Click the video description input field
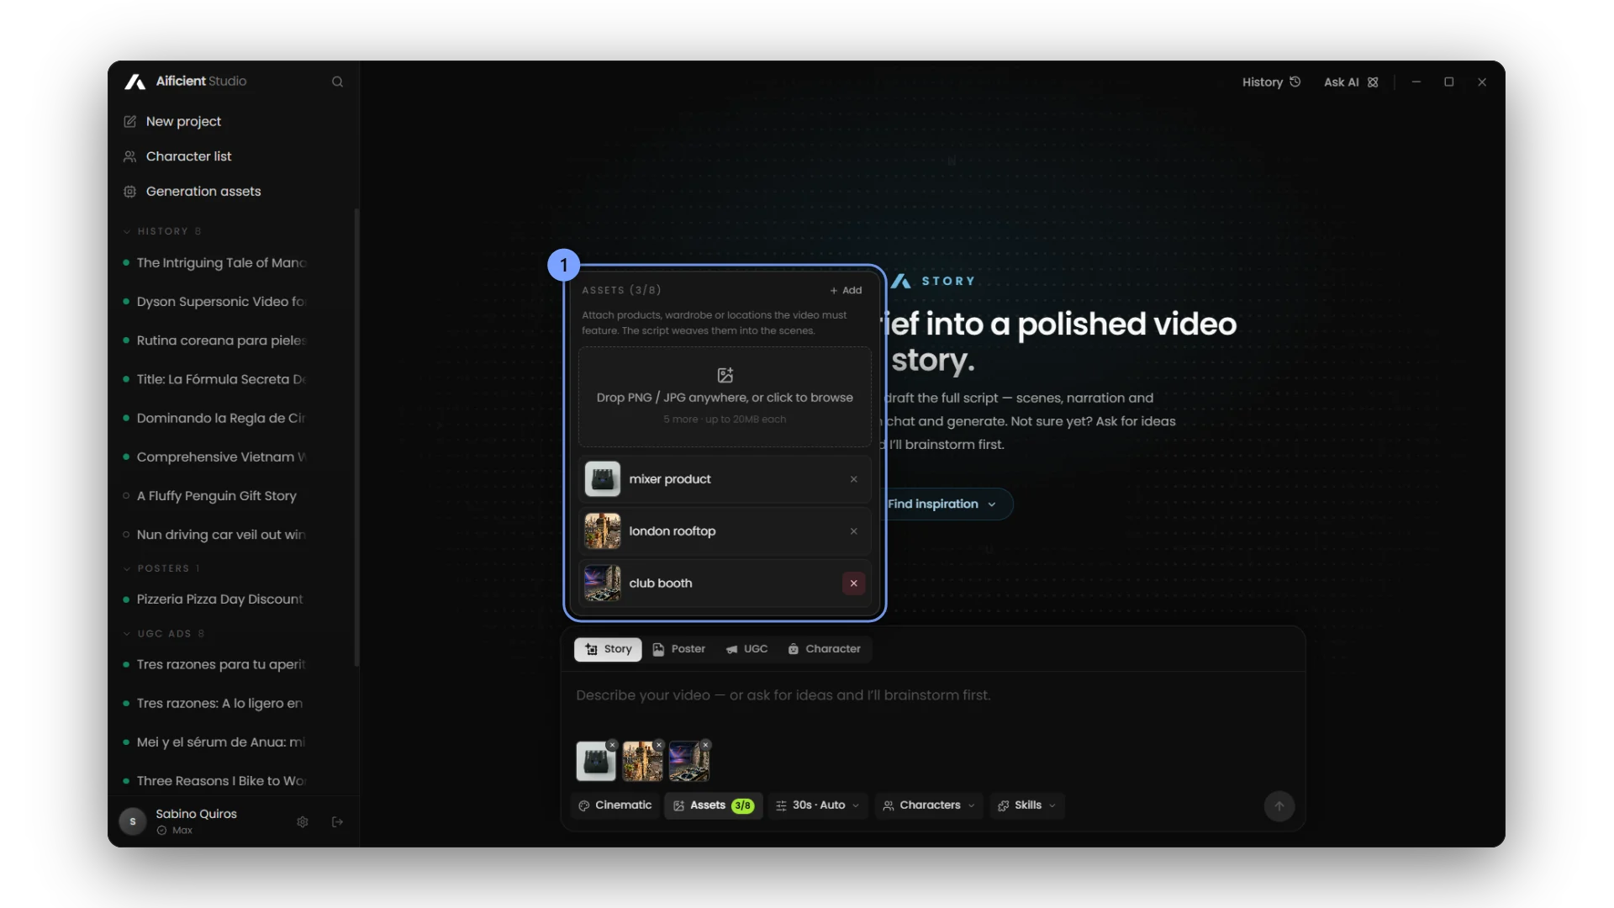The width and height of the screenshot is (1614, 908). pos(933,695)
